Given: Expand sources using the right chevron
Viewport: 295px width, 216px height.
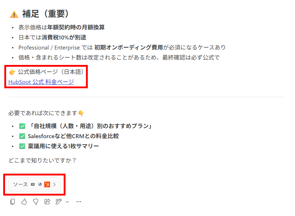Looking at the screenshot, I should (55, 184).
